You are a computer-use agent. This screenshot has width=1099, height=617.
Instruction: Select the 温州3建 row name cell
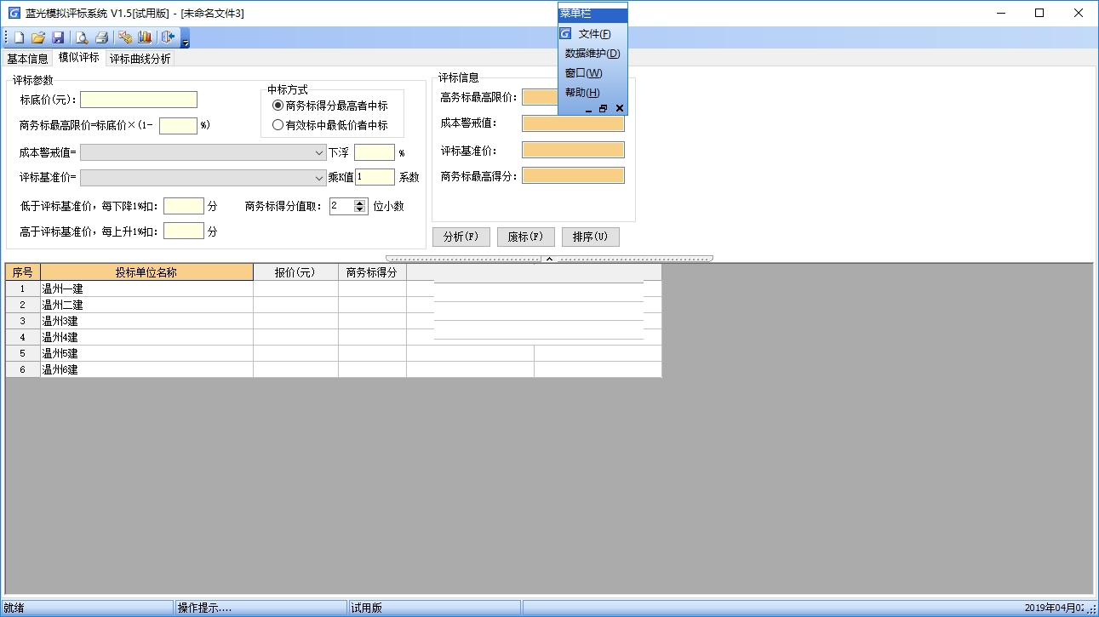[x=146, y=321]
